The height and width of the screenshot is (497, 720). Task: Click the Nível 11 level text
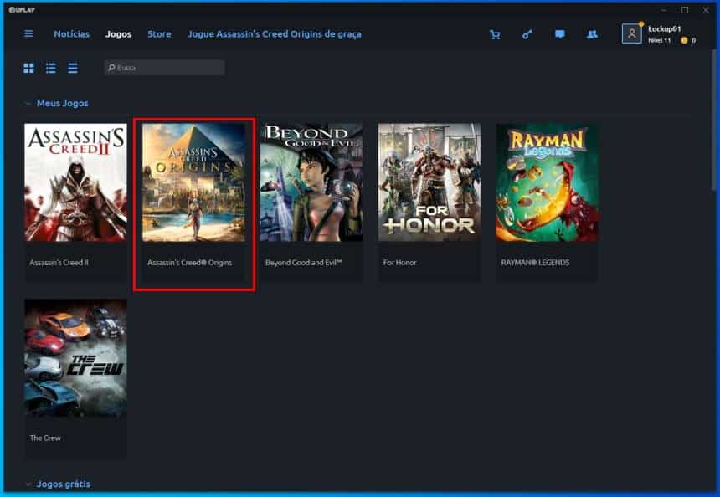coord(660,40)
